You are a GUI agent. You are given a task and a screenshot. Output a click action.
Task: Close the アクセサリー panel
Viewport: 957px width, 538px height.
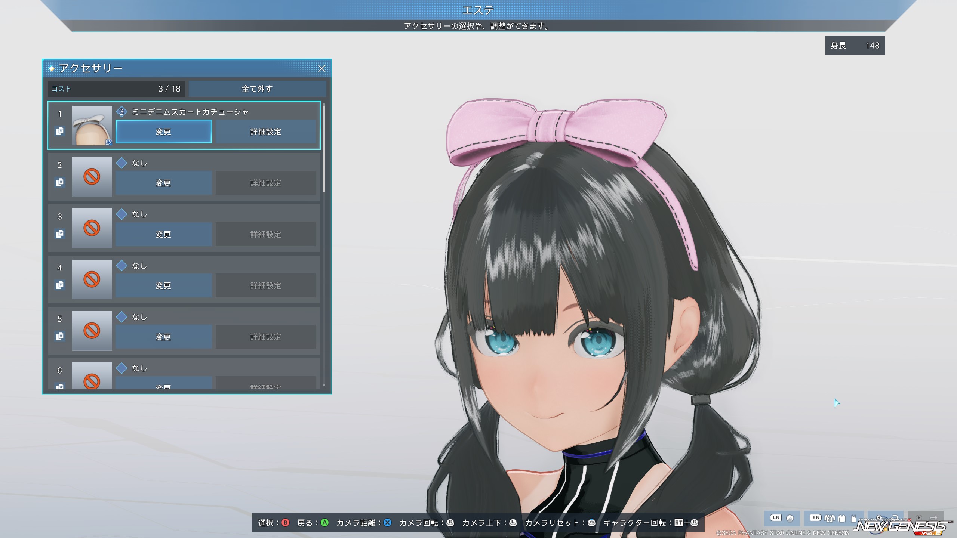(x=321, y=69)
